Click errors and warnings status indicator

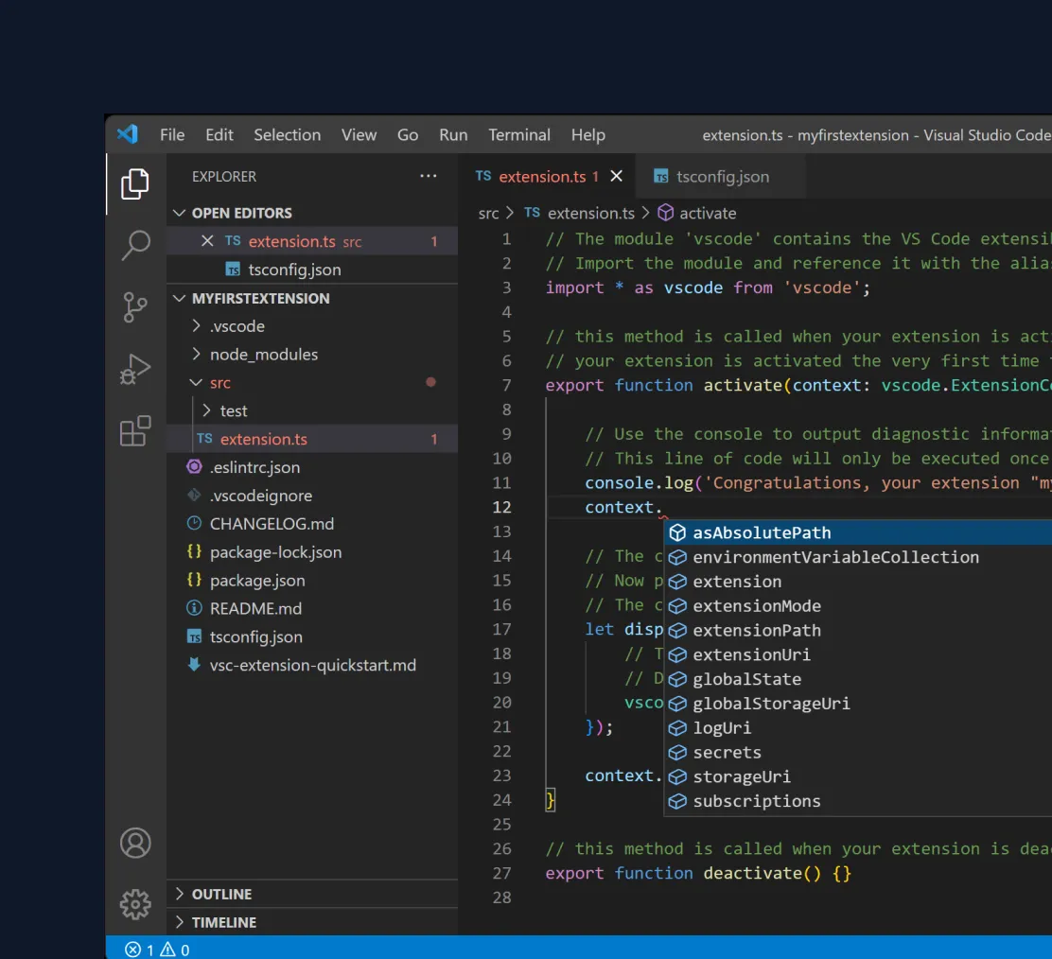(x=158, y=950)
